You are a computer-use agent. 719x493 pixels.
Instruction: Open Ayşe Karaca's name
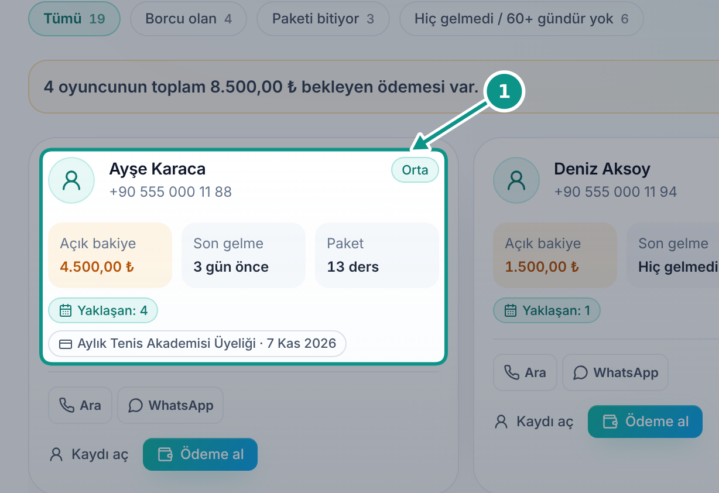pos(158,169)
